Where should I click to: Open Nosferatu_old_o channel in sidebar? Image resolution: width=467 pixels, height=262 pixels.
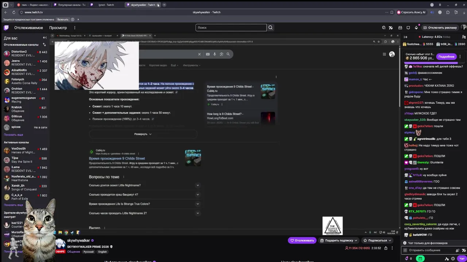[25, 178]
